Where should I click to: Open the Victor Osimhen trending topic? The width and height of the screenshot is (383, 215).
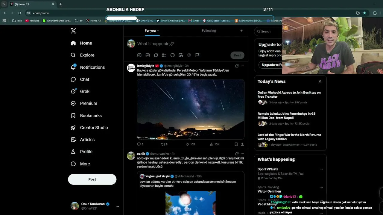pyautogui.click(x=269, y=191)
